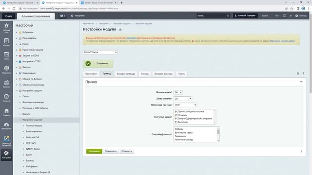This screenshot has width=312, height=175.
Task: Click the notifications counter icon in top bar
Action: (63, 16)
